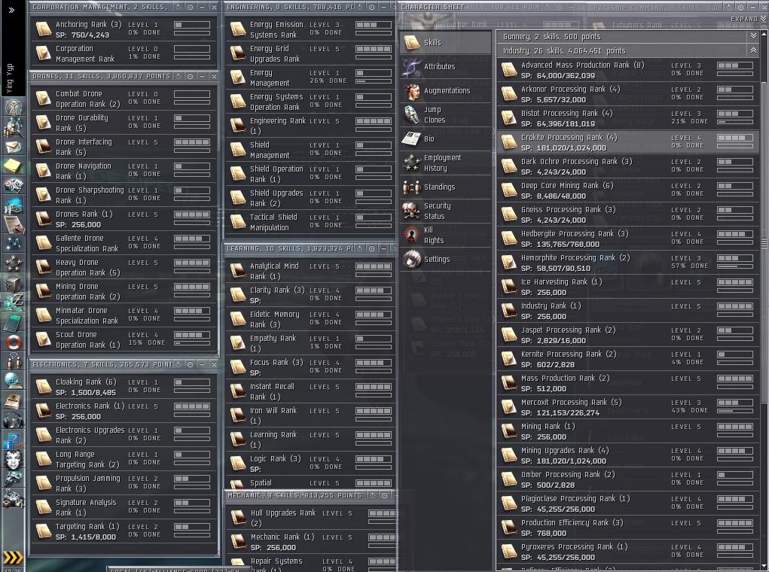
Task: Toggle pin on the Mechanic window
Action: pos(373,495)
